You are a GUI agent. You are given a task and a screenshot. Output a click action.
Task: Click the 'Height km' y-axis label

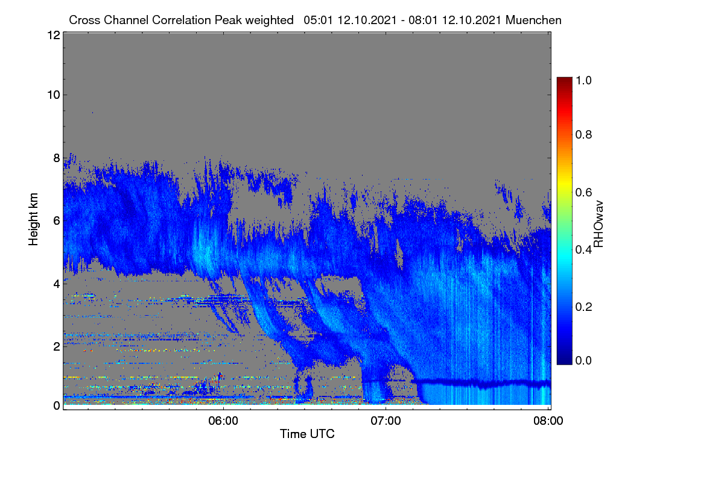pos(33,220)
